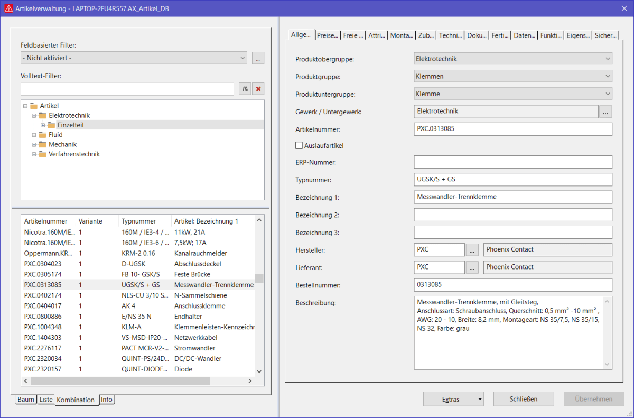Open field-based filter options via ellipsis button
634x418 pixels.
pos(258,58)
